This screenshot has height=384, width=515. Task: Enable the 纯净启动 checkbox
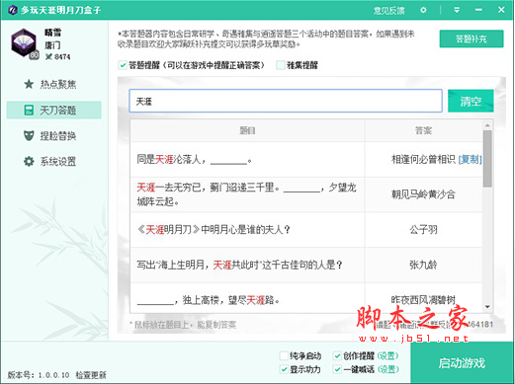pos(284,355)
